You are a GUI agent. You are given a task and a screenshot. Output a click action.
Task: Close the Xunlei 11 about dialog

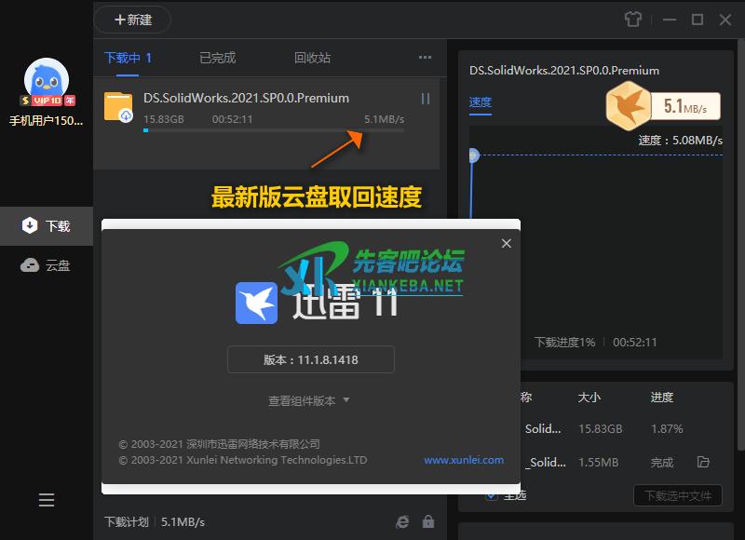point(507,244)
